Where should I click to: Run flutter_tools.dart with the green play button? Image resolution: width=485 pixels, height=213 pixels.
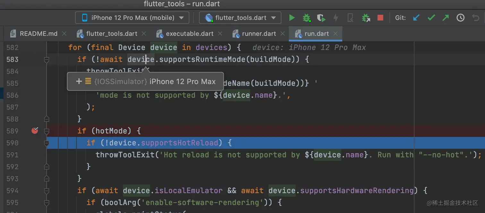click(292, 18)
